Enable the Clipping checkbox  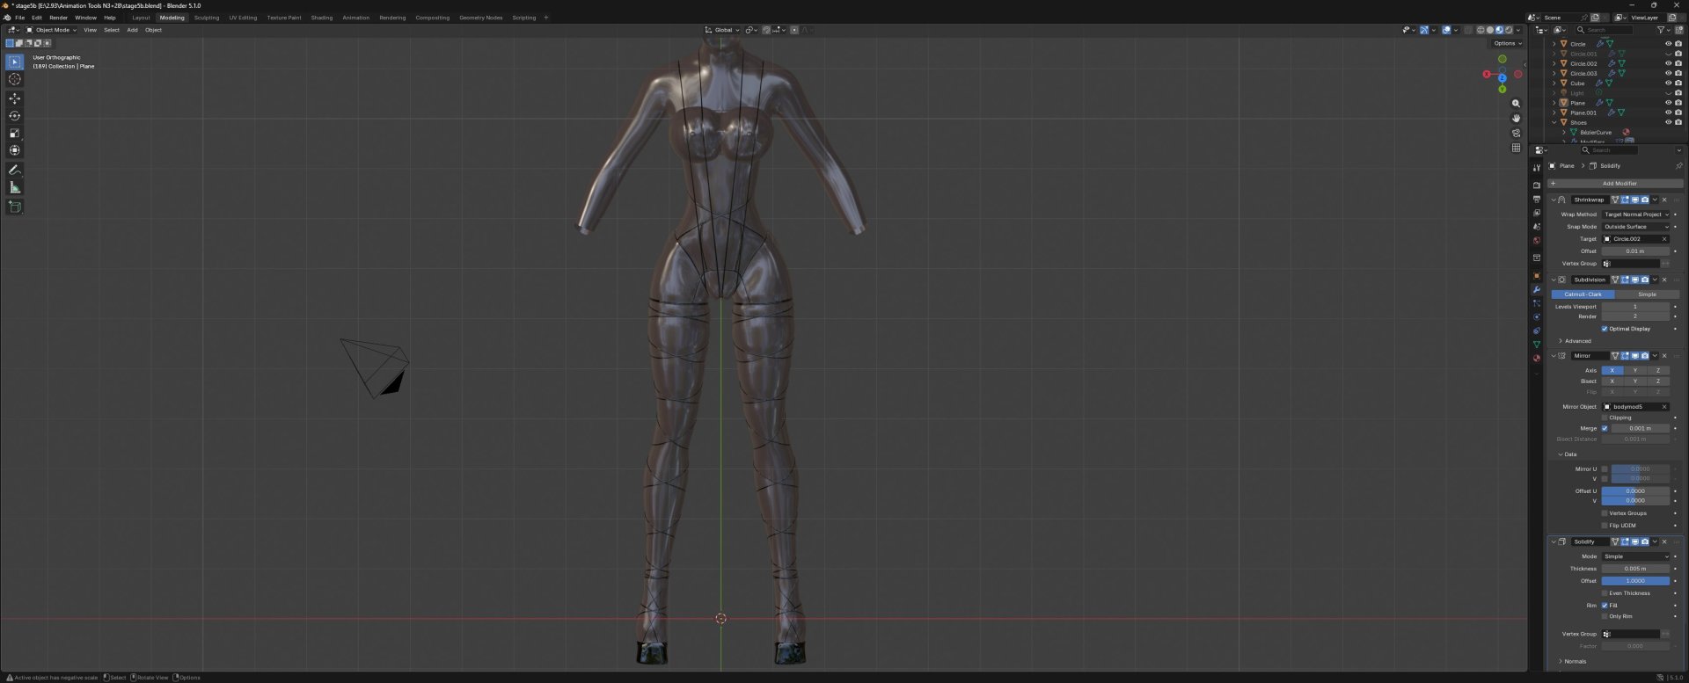[x=1605, y=418]
